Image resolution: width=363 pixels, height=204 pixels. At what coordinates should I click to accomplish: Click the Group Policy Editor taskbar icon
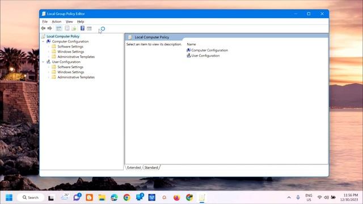coord(202,198)
